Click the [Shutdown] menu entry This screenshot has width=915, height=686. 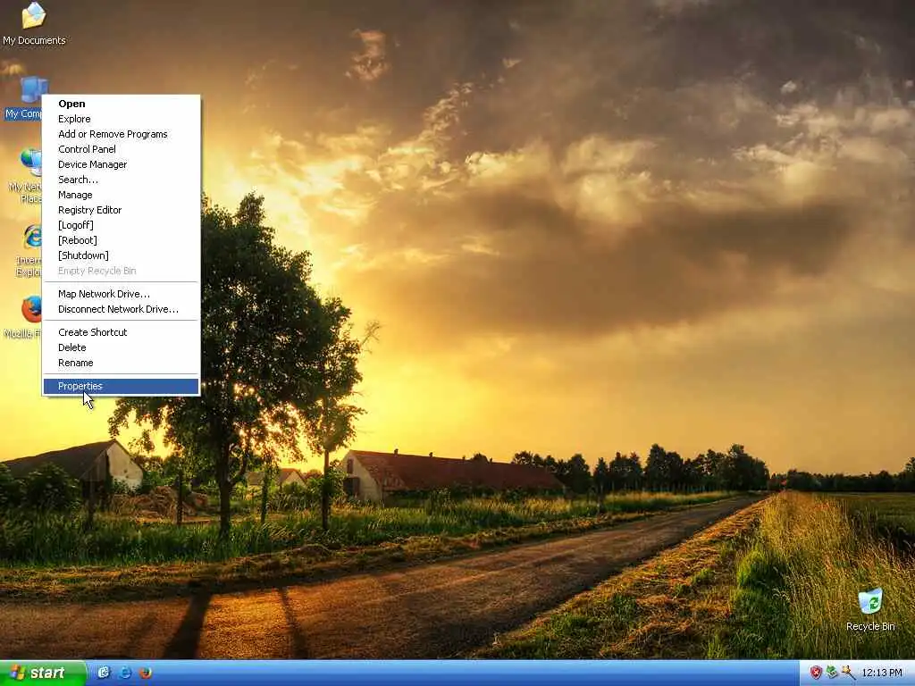(x=121, y=255)
